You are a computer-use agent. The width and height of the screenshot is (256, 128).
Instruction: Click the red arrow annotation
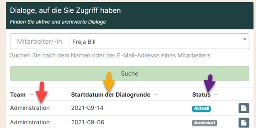(42, 92)
